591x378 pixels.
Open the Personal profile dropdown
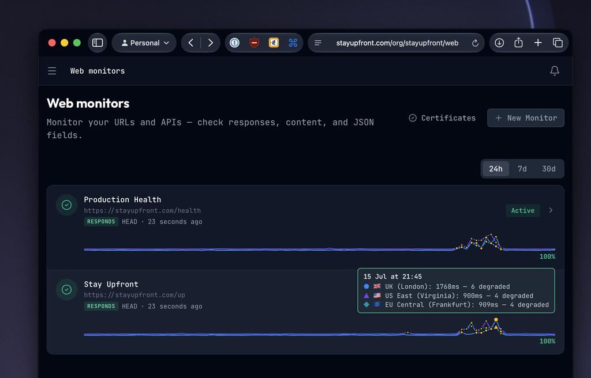pyautogui.click(x=144, y=43)
